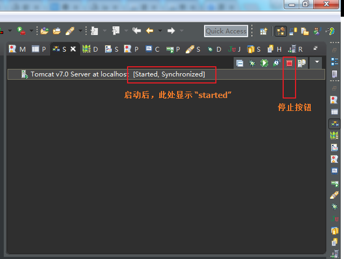Click the second open folder toolbar icon

57,31
